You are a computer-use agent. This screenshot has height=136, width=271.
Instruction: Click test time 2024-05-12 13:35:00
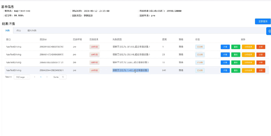[x=97, y=11]
